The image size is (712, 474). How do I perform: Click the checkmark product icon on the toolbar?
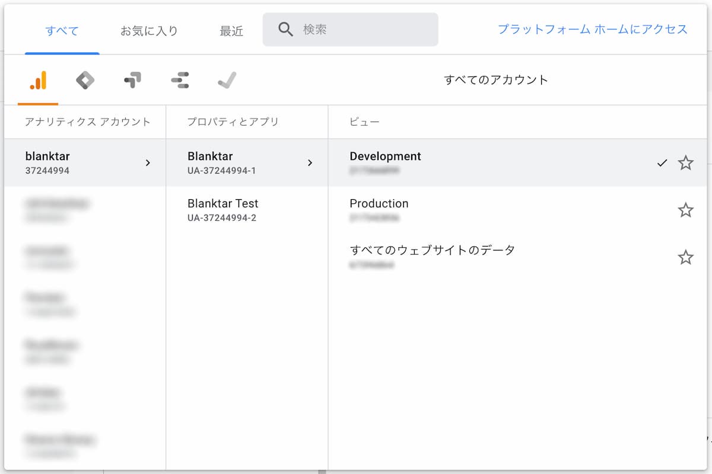226,79
